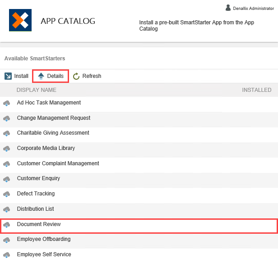Refresh the SmartStarters list
Image resolution: width=278 pixels, height=263 pixels.
[x=87, y=76]
